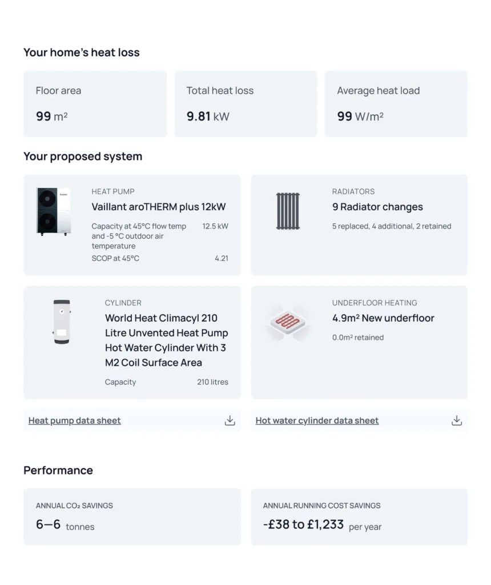Click the World Heat Climacyl cylinder name
Viewport: 491px width, 585px height.
[166, 340]
